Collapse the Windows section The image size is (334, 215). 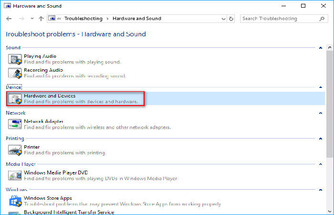tap(321, 190)
